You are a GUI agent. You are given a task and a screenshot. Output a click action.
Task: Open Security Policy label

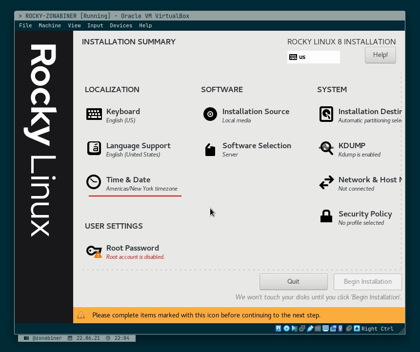coord(365,214)
